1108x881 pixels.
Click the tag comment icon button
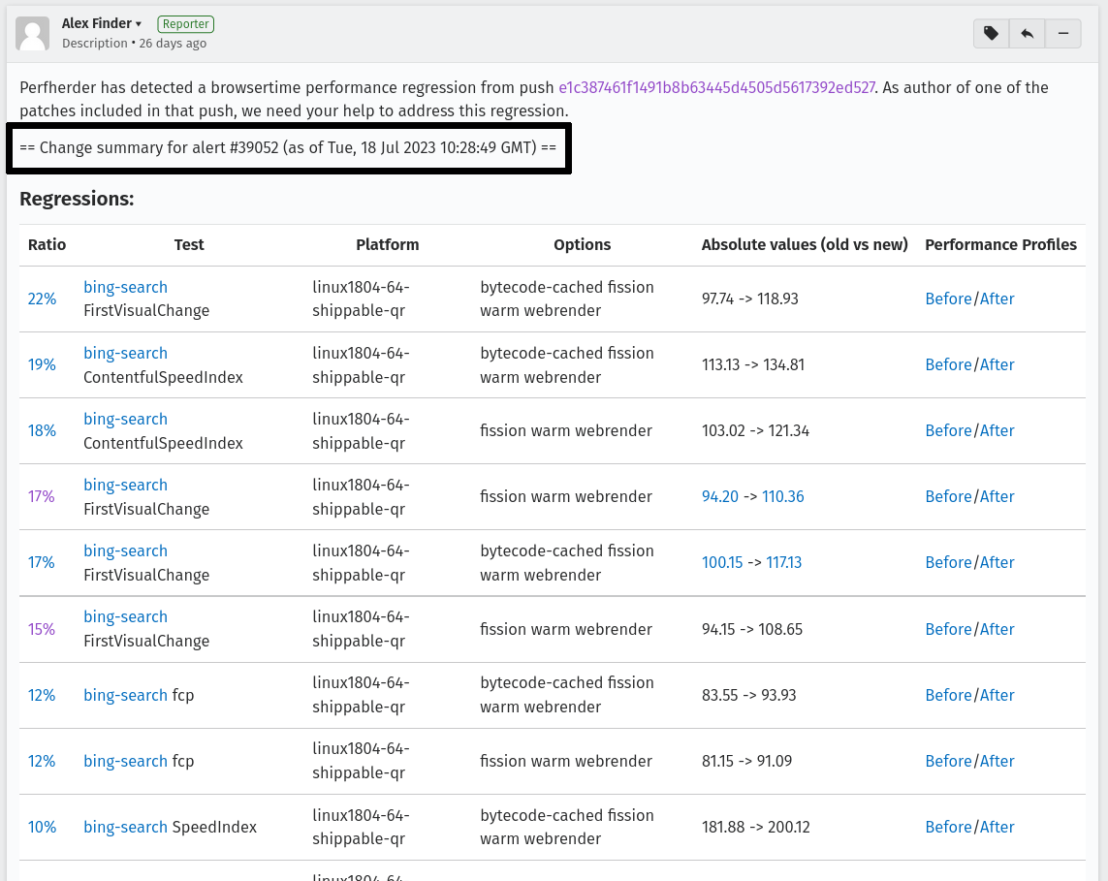point(991,33)
